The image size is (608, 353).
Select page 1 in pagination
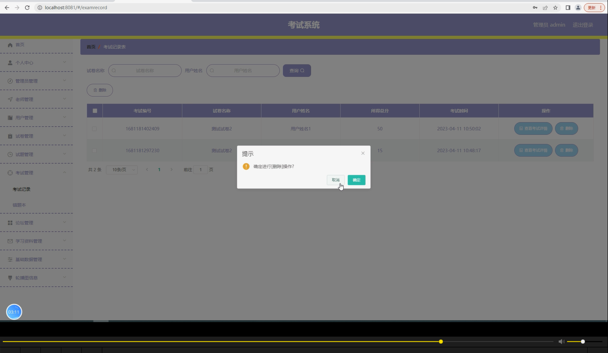pyautogui.click(x=159, y=170)
